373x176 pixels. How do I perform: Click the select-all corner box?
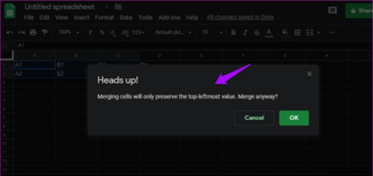pos(7,55)
